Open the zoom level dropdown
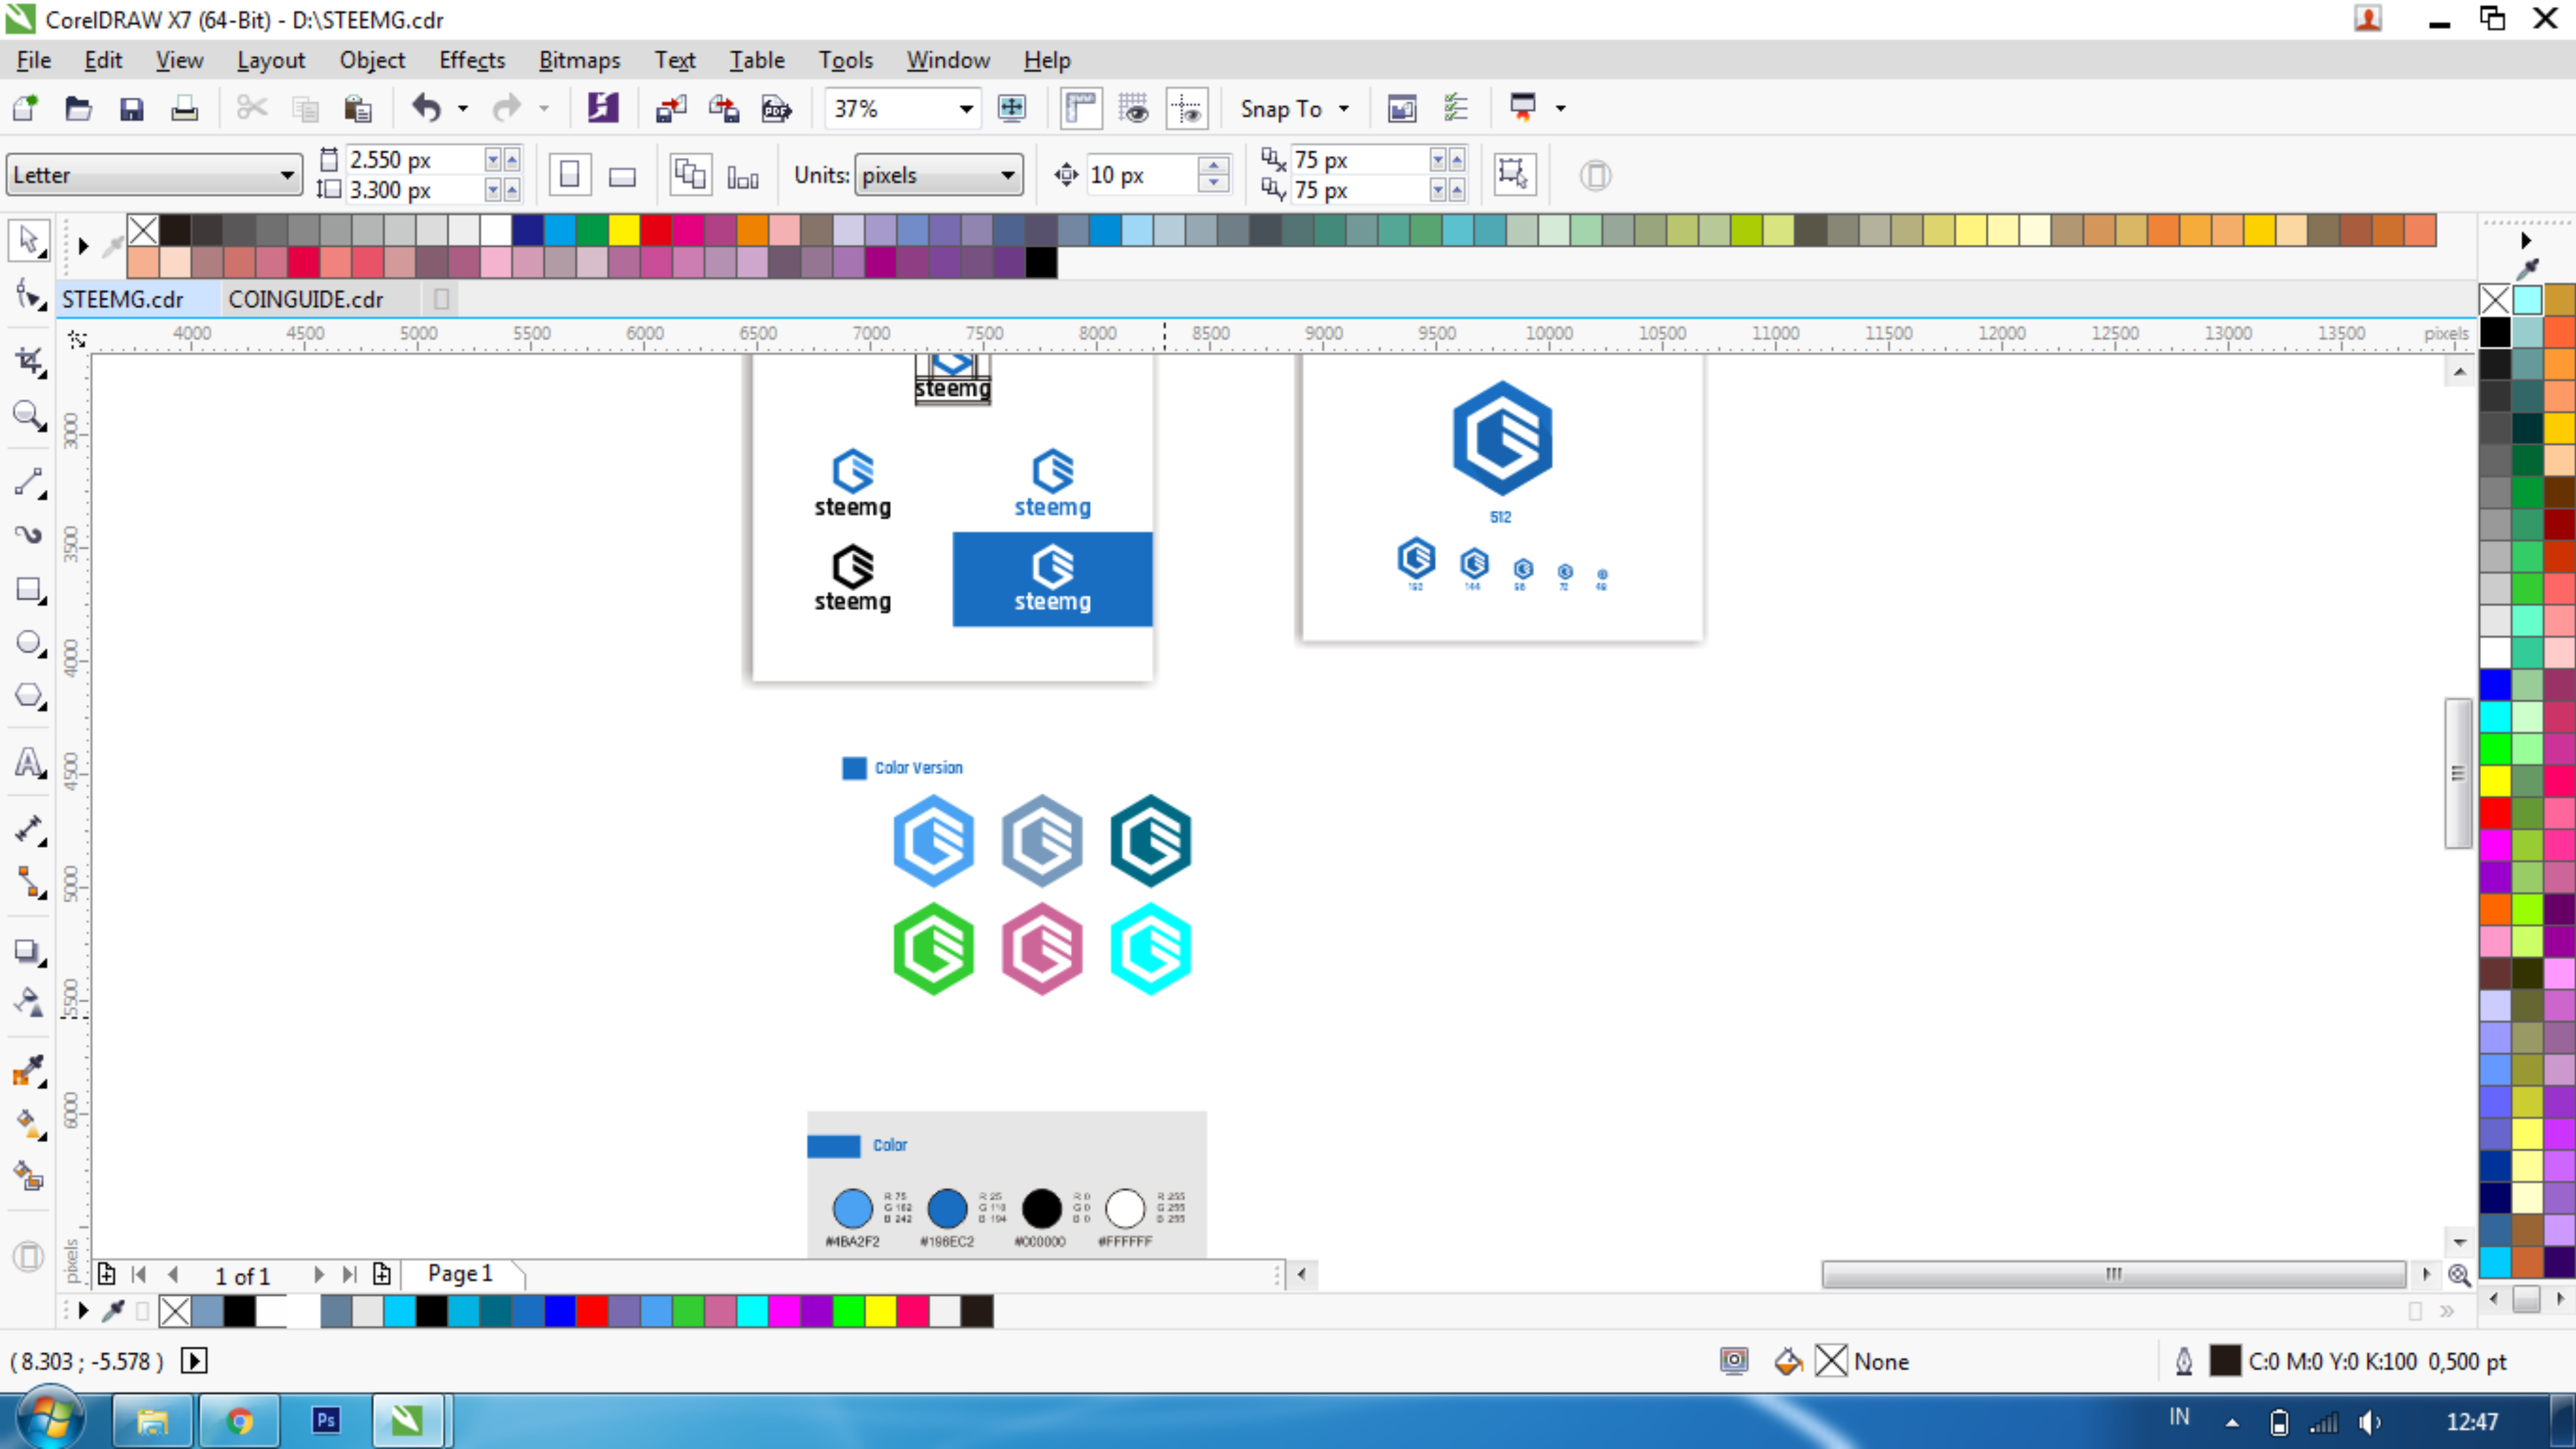The height and width of the screenshot is (1449, 2576). click(x=965, y=108)
